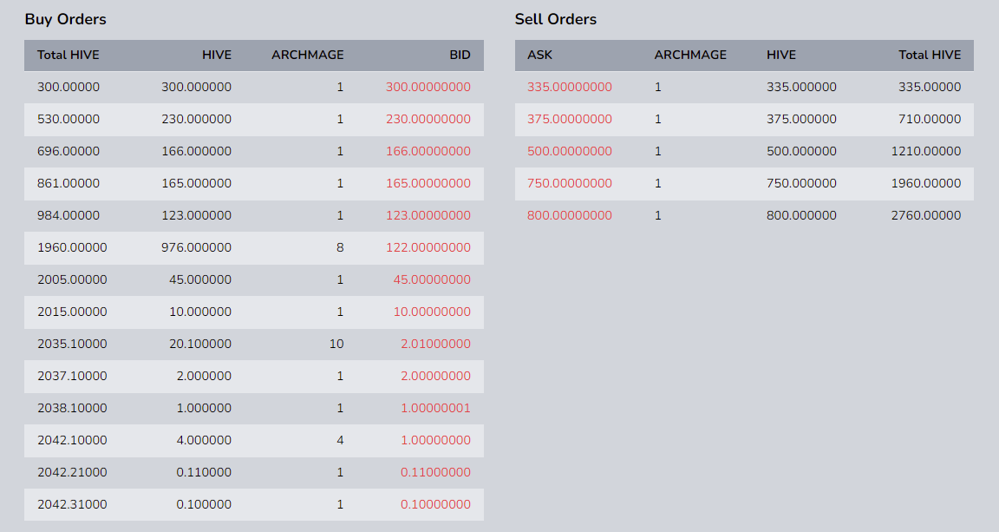Click ARCHMAGE column header in Sell Orders
The image size is (999, 532).
[690, 55]
